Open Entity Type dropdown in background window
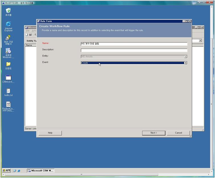The height and width of the screenshot is (178, 215). [x=200, y=40]
